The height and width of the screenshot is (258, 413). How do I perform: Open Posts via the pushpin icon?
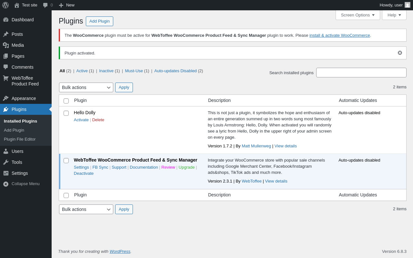click(x=6, y=34)
